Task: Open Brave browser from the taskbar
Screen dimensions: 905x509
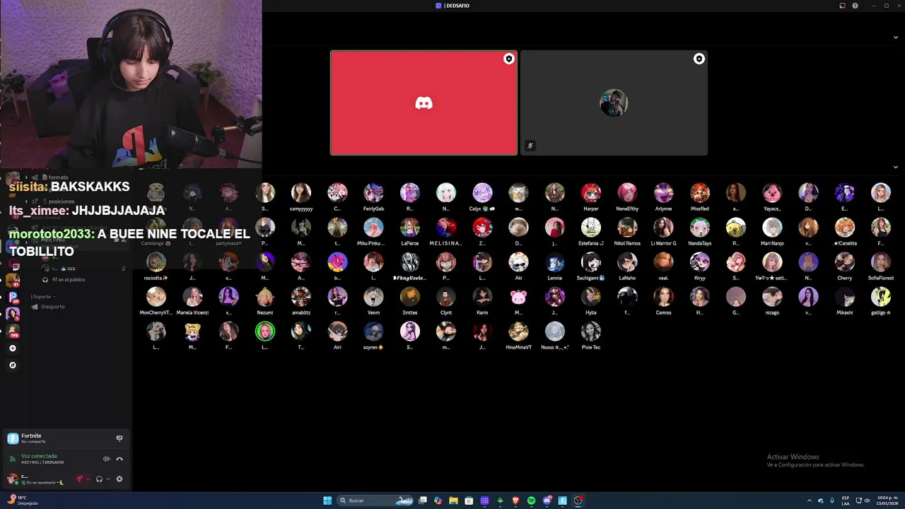Action: click(515, 501)
